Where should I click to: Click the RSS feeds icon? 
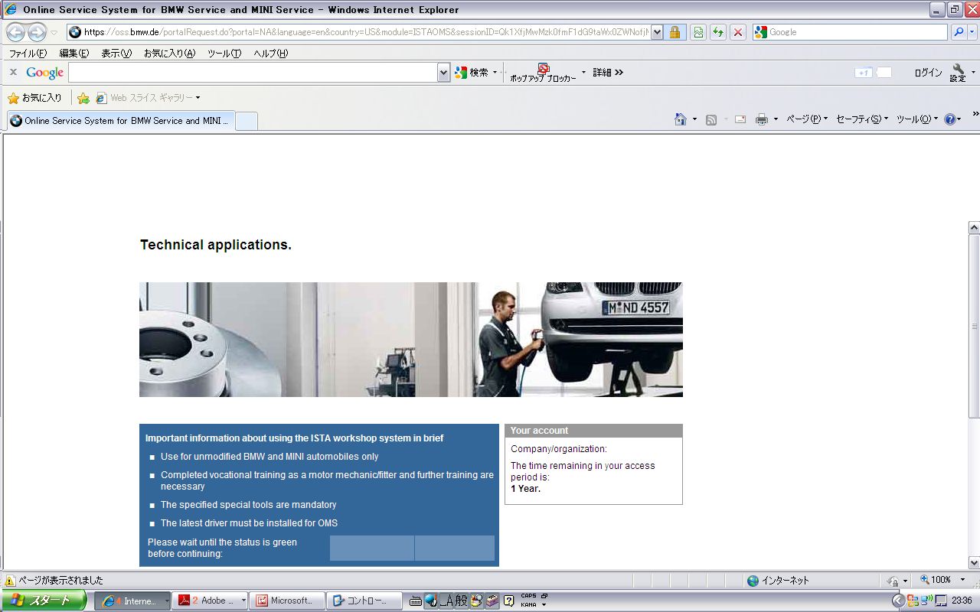point(711,119)
